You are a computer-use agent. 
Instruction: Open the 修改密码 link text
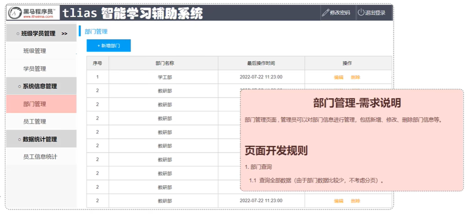click(x=340, y=13)
